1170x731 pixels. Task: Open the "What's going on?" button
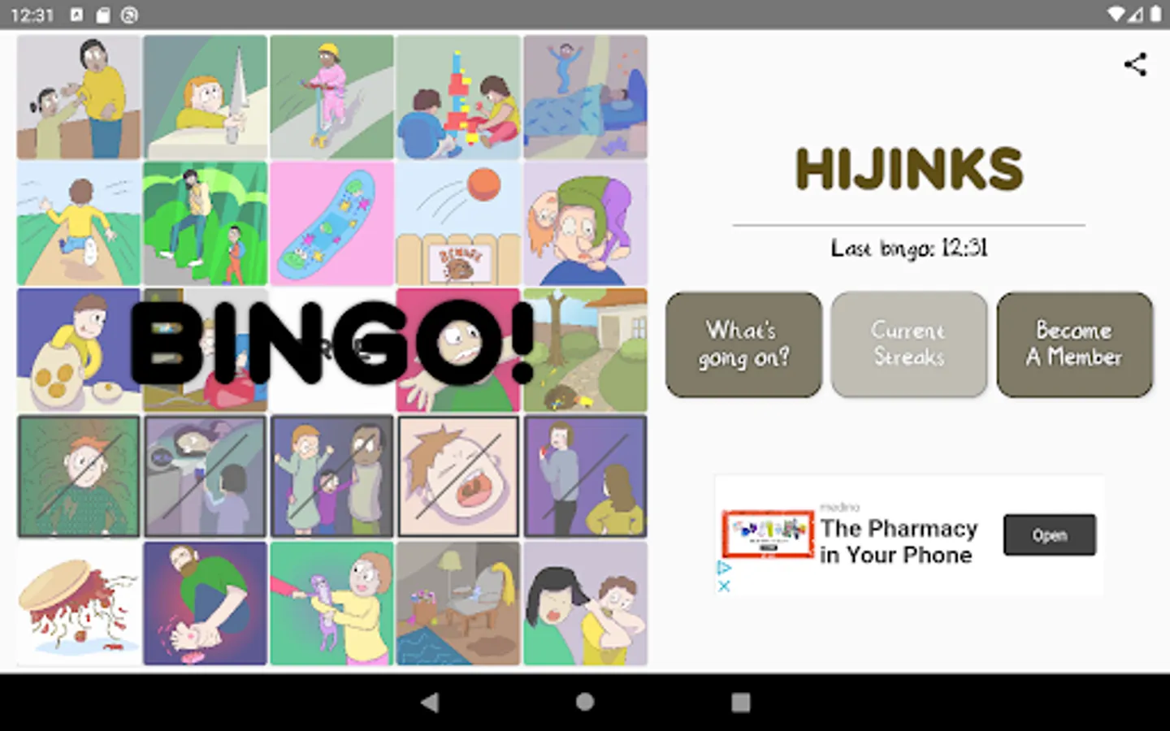tap(743, 344)
